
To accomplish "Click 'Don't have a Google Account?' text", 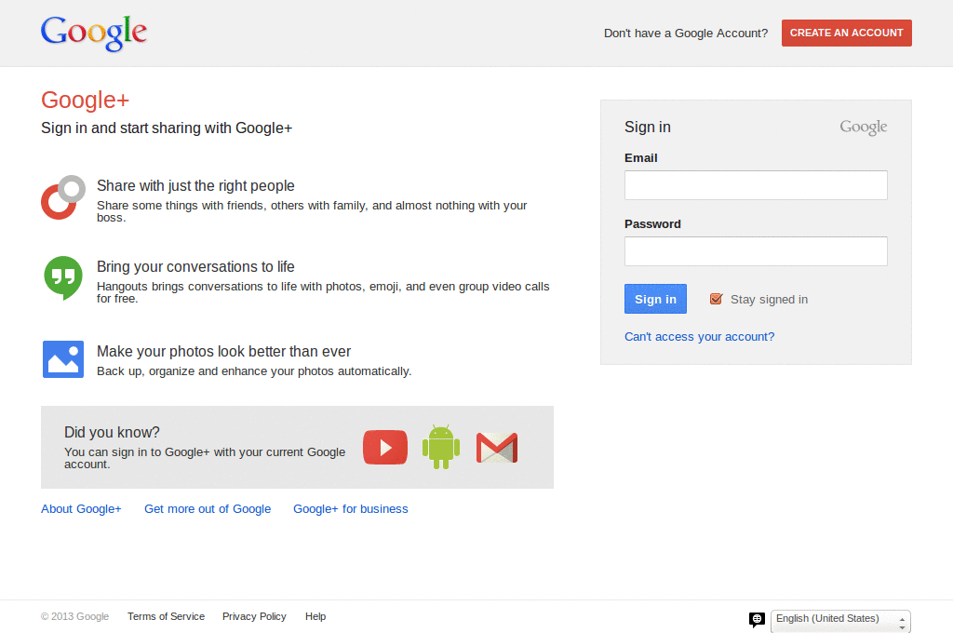I will [x=686, y=34].
